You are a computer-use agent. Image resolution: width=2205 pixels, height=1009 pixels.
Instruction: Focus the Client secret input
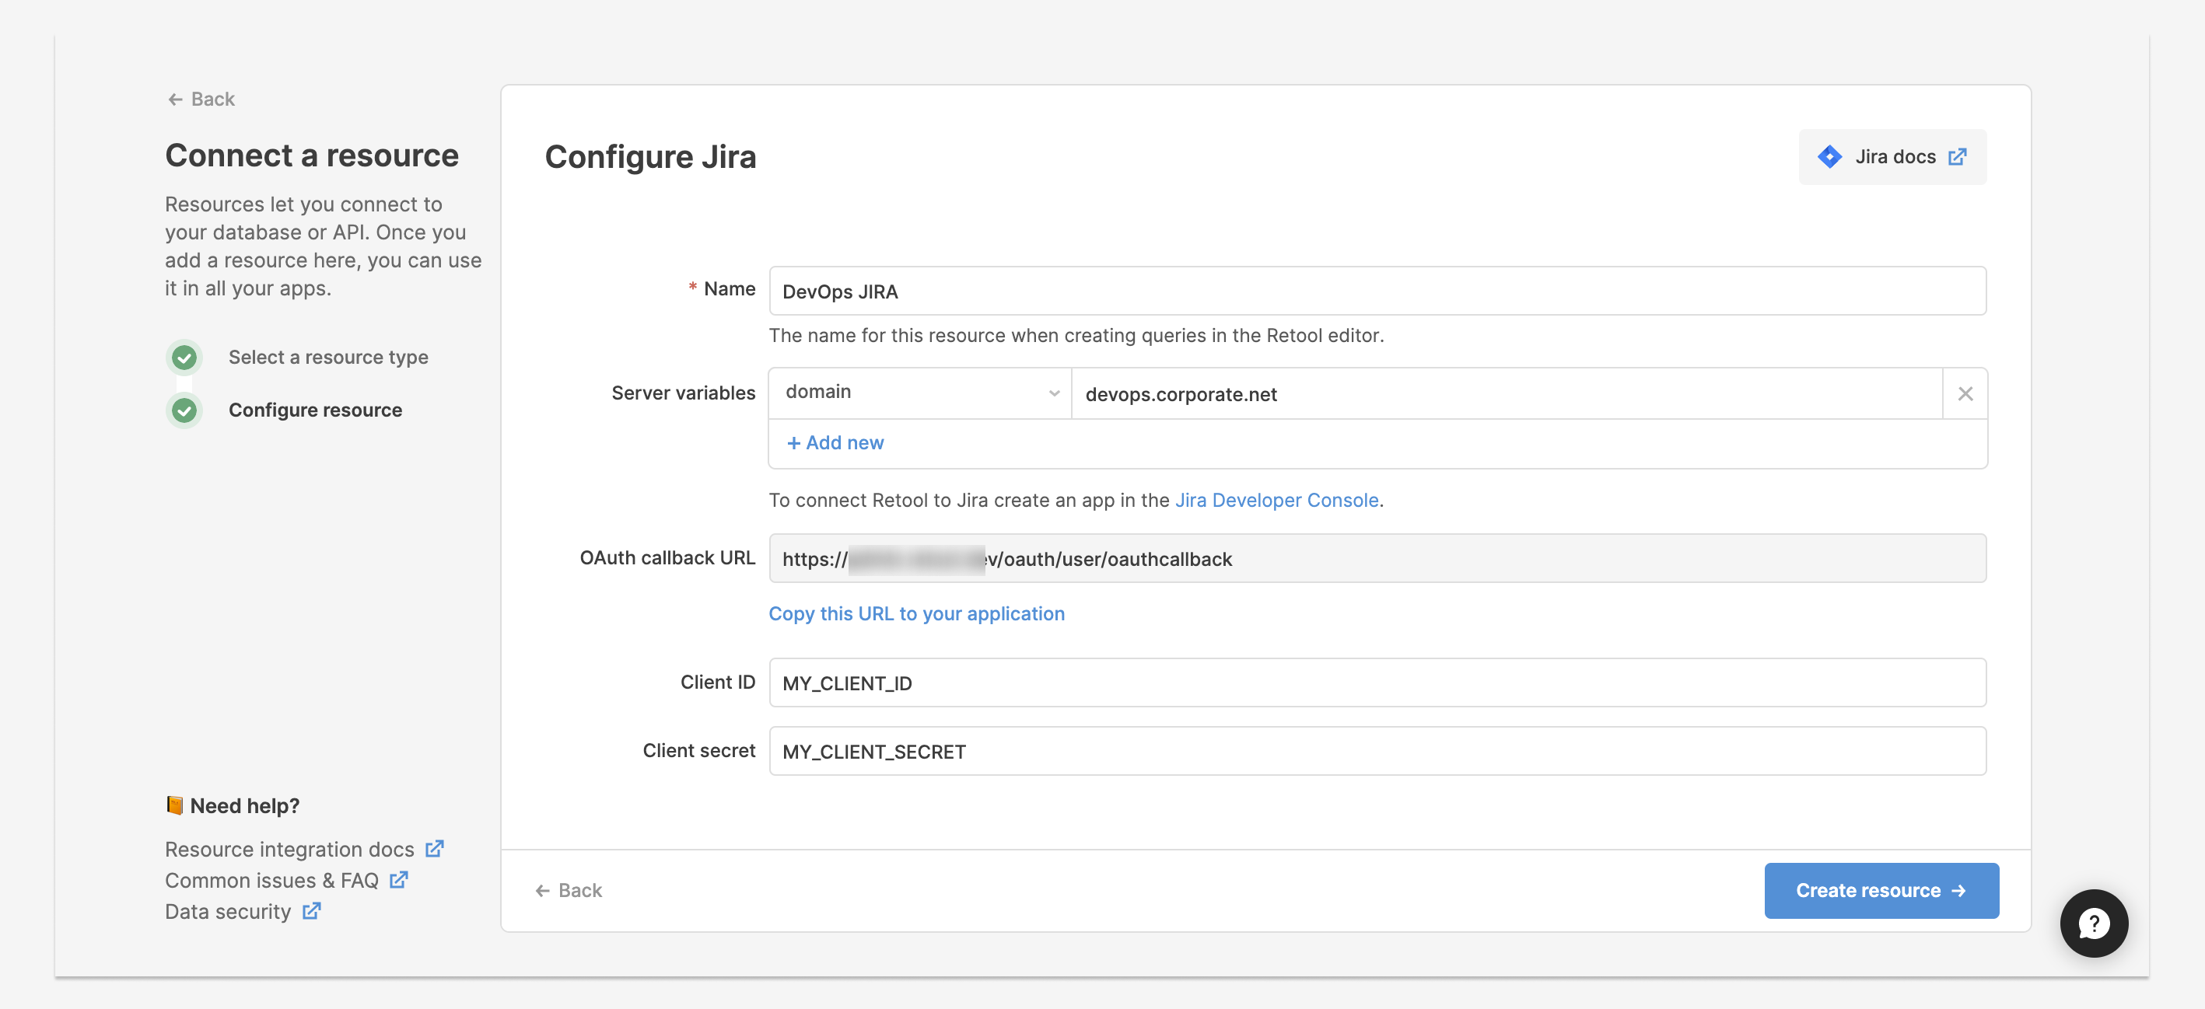[x=1377, y=752]
